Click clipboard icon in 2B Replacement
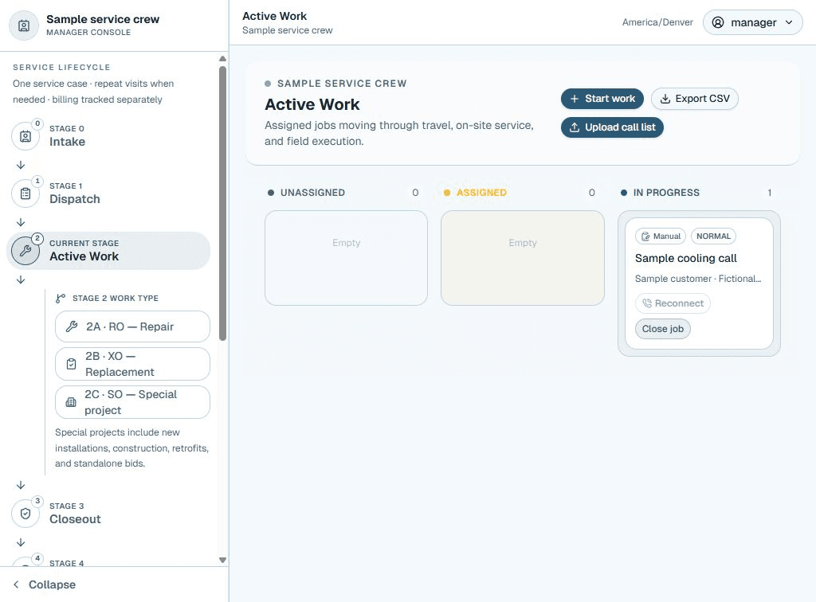816x602 pixels. click(71, 364)
